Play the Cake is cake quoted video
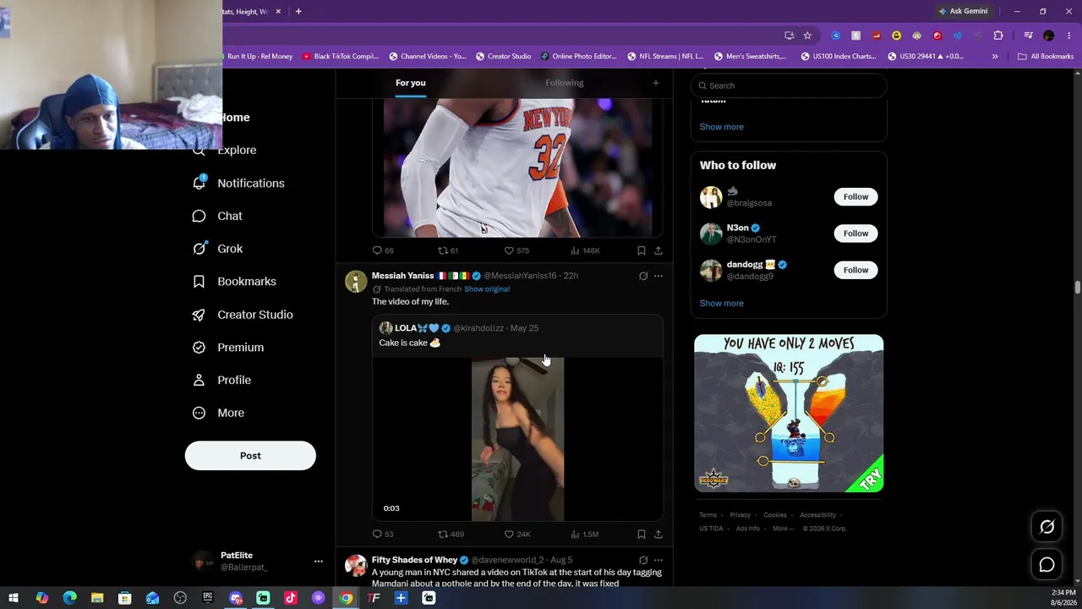Viewport: 1082px width, 609px height. coord(517,439)
